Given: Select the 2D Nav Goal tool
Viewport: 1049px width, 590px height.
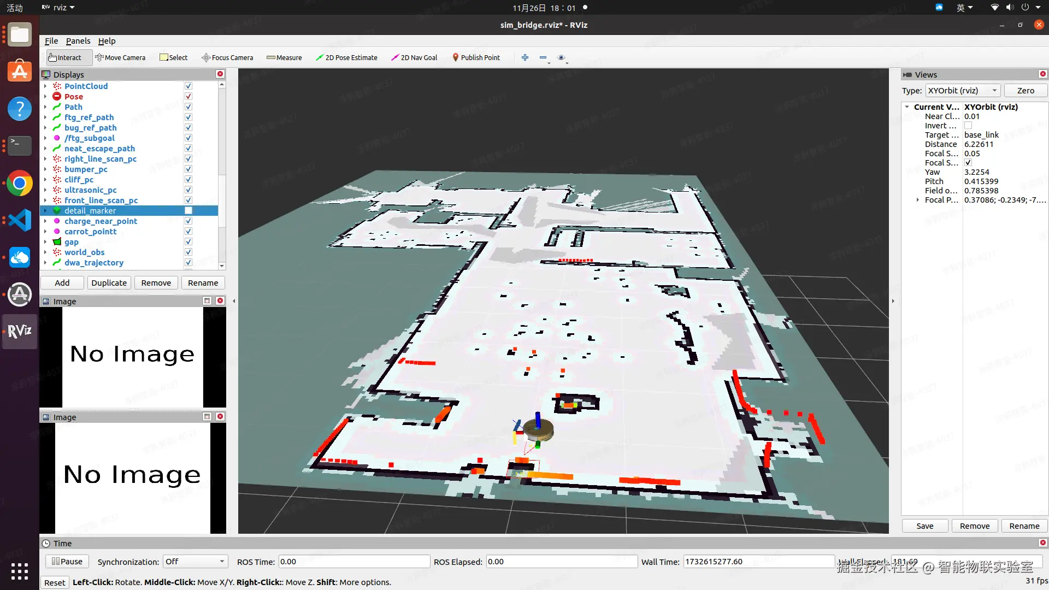Looking at the screenshot, I should click(414, 57).
